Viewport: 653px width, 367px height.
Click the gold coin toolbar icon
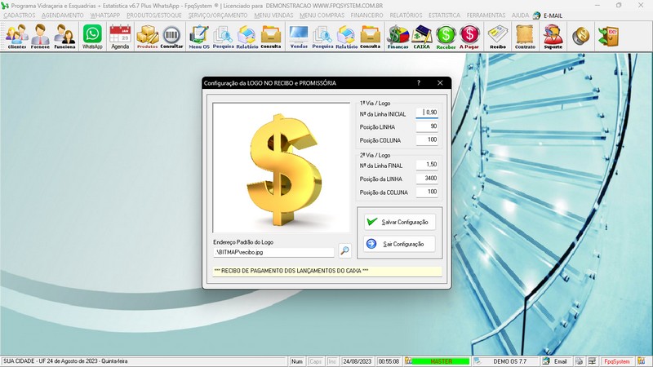pyautogui.click(x=580, y=36)
